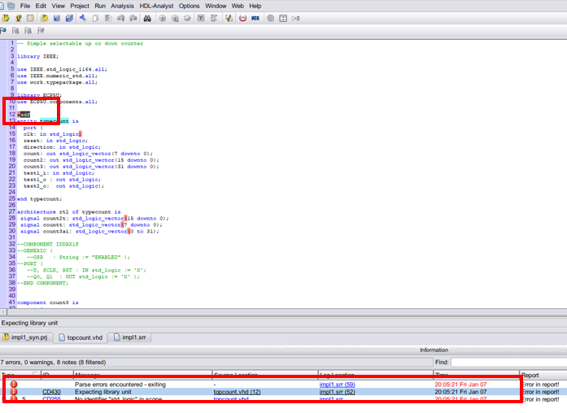Click the four-pane layout icon
Screen dimensions: 567x413
(x=283, y=18)
